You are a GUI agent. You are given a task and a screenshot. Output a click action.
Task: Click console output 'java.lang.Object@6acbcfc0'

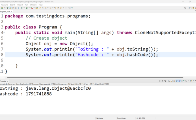pos(58,88)
